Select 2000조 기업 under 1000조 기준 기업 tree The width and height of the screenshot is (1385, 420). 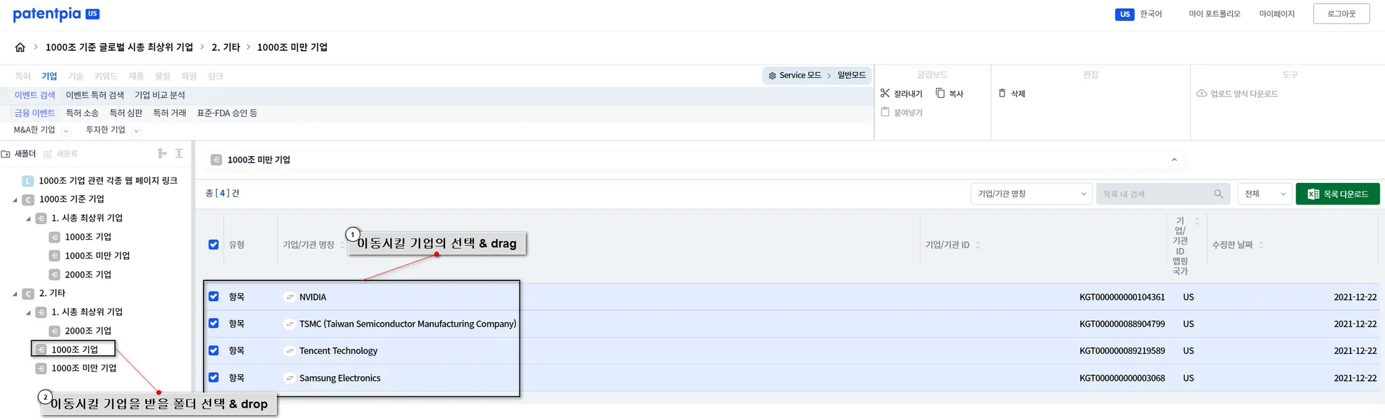(x=88, y=275)
